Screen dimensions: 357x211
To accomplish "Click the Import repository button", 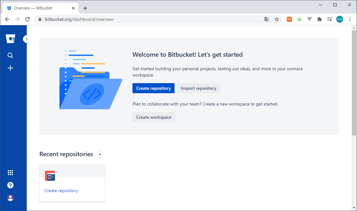I will click(198, 88).
